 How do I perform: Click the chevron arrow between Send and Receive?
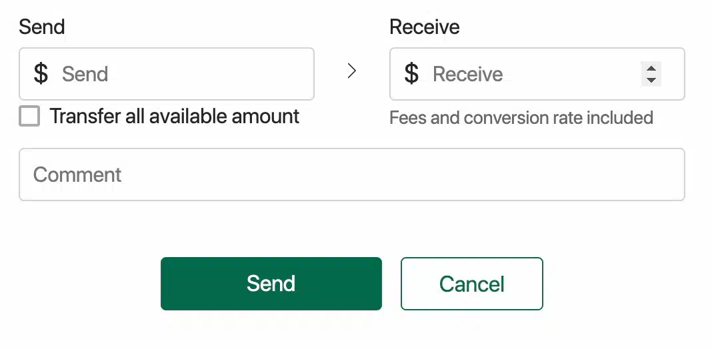point(351,71)
